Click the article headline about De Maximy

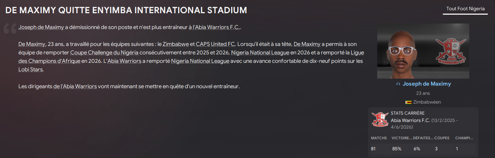[x=126, y=10]
